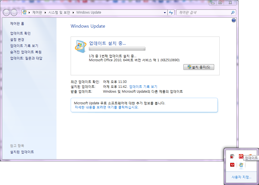Open 제어판 홈 in sidebar
259x185 pixels.
17,24
